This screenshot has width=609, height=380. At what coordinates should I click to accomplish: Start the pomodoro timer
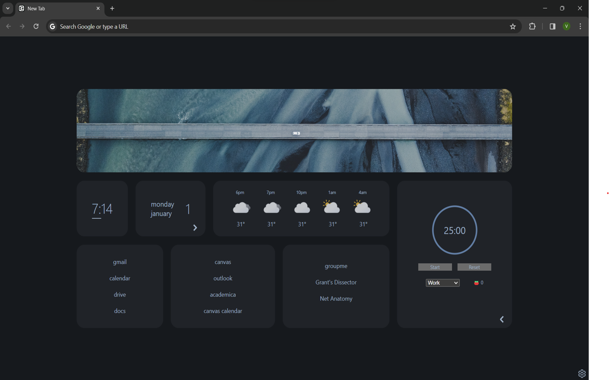coord(434,266)
